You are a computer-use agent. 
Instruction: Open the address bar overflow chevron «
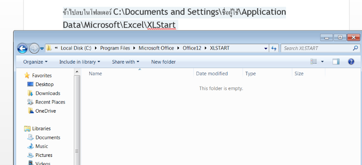point(56,48)
